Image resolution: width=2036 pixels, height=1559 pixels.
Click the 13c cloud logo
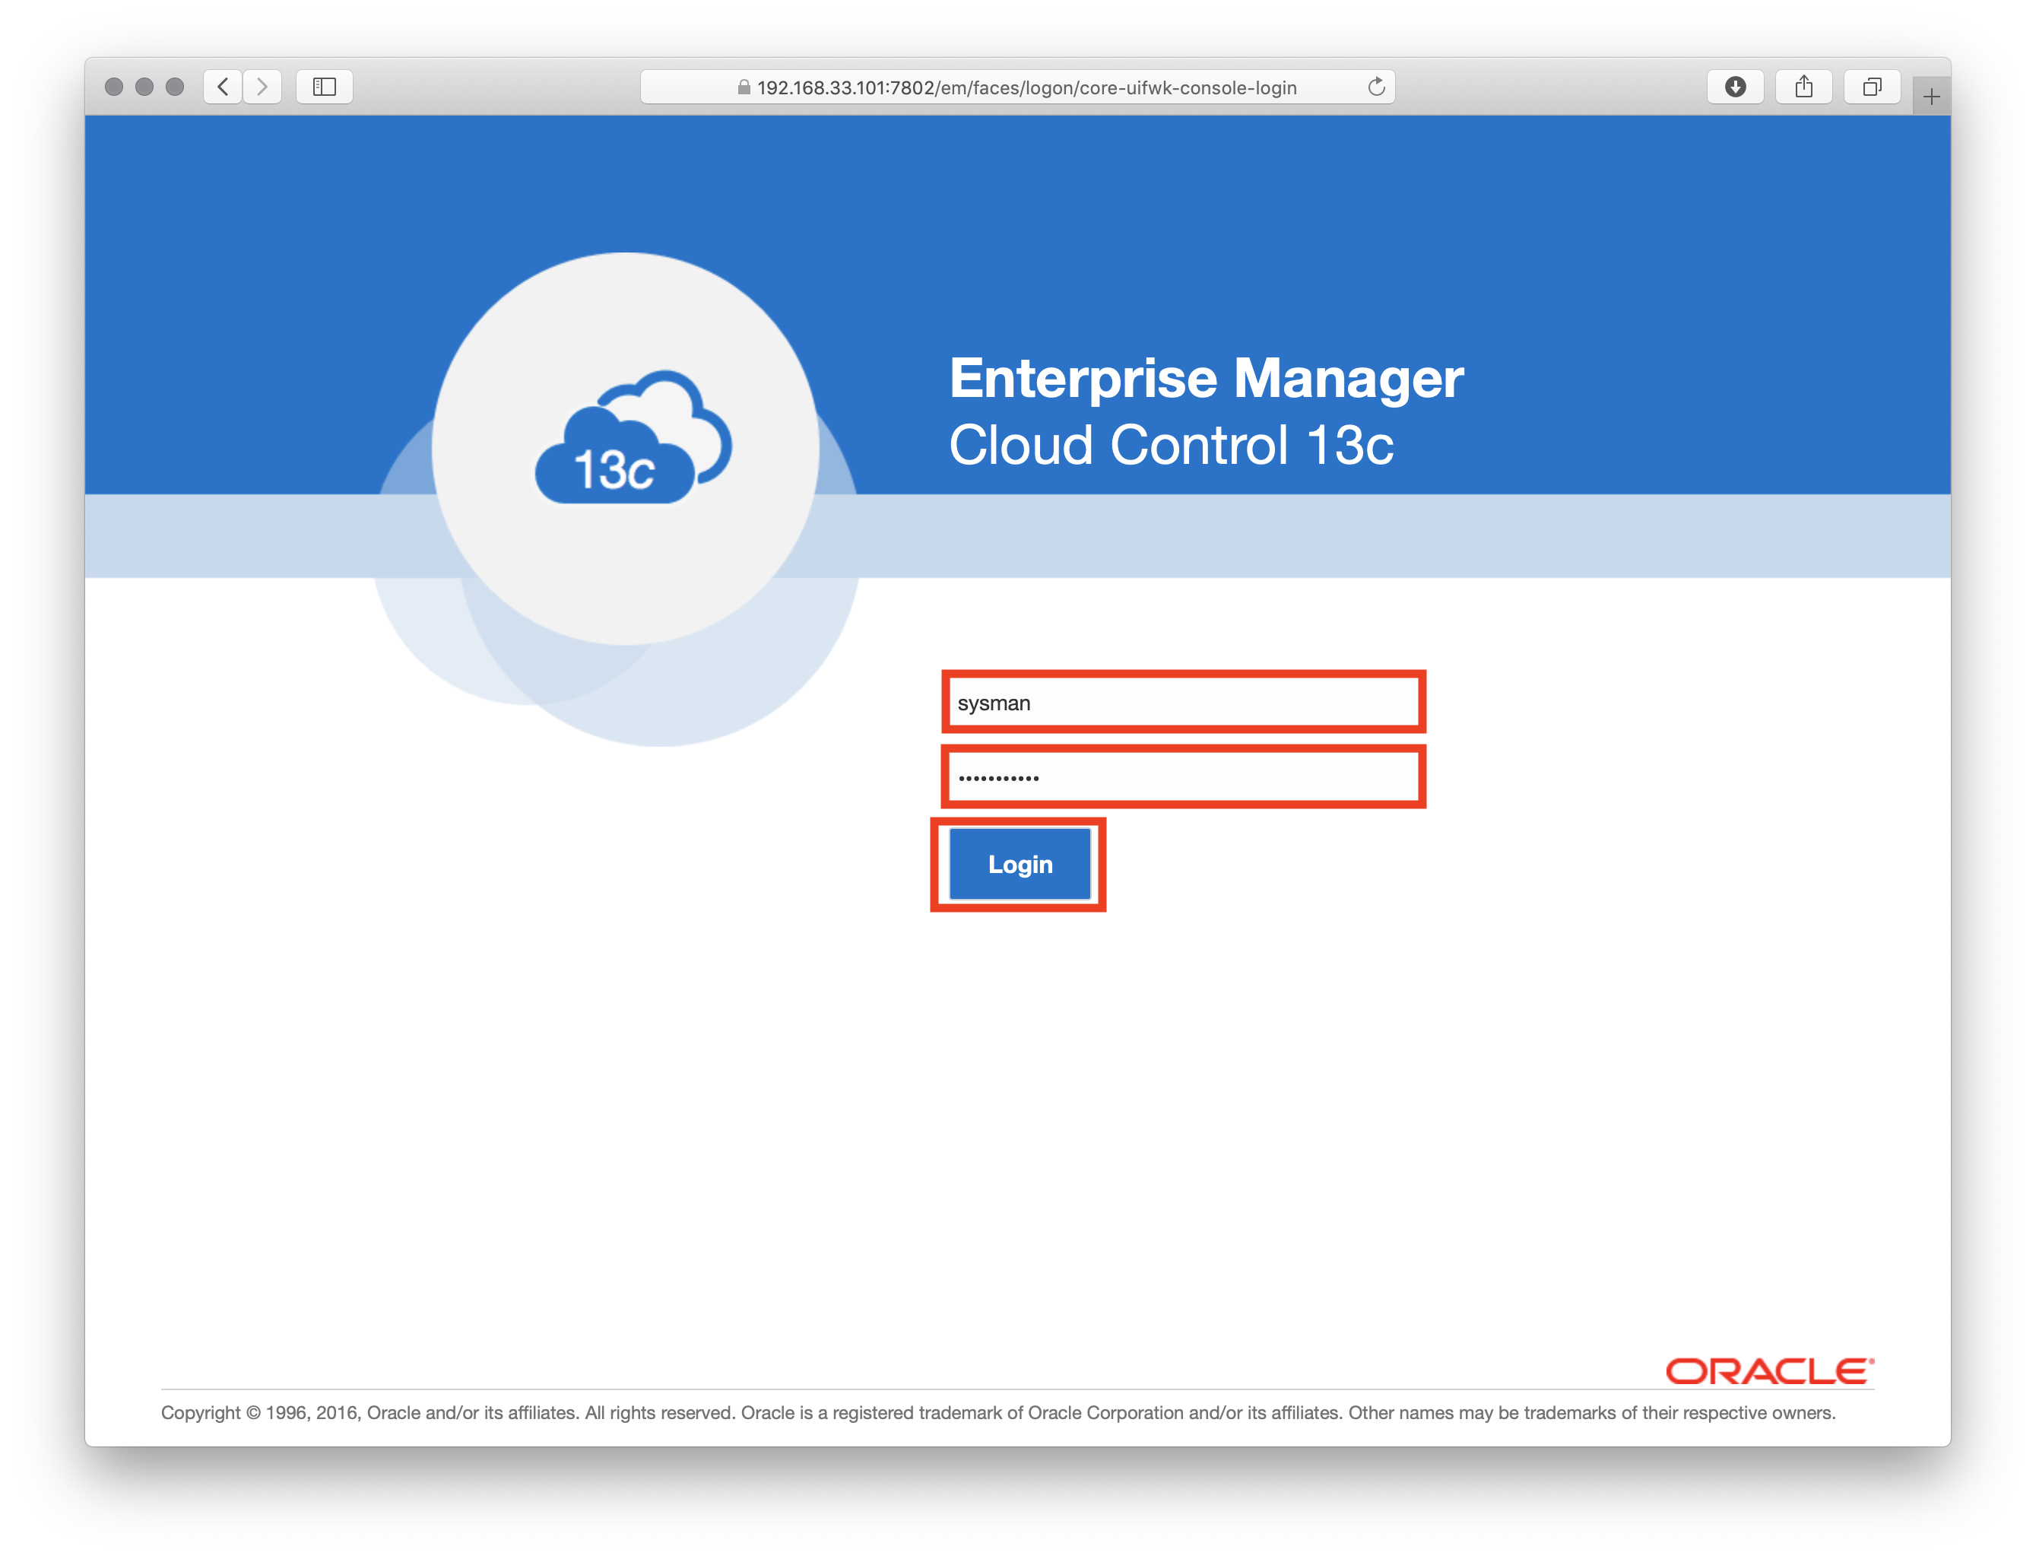[x=633, y=438]
